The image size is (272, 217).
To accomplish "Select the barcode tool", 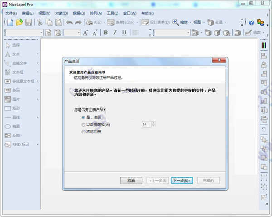I will [x=12, y=90].
